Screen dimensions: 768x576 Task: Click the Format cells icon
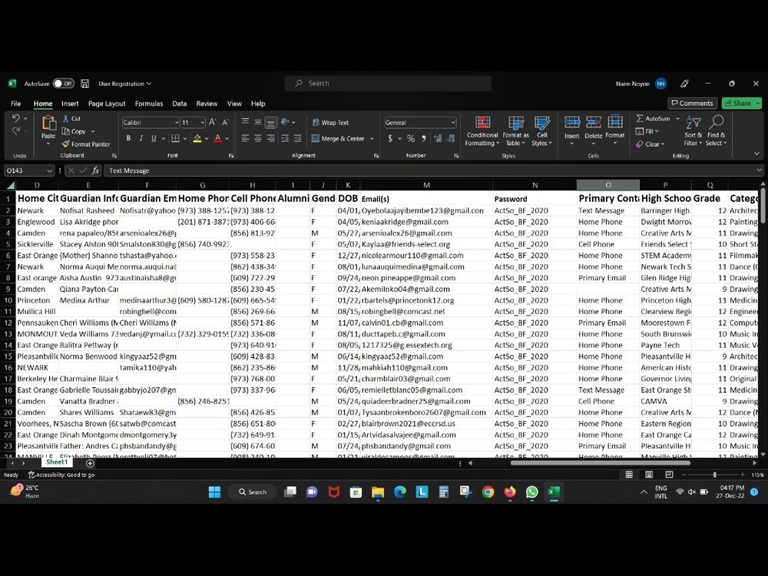tap(614, 121)
